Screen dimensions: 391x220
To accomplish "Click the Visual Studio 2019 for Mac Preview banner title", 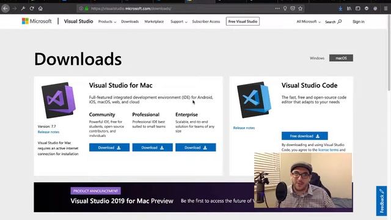I will (x=122, y=201).
